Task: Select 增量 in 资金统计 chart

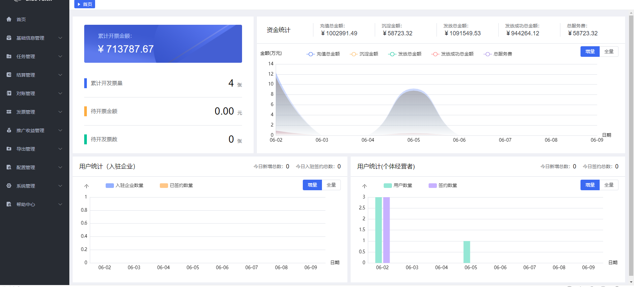Action: pos(590,52)
